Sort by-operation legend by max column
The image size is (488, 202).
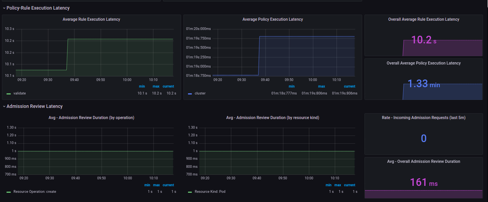(x=157, y=185)
